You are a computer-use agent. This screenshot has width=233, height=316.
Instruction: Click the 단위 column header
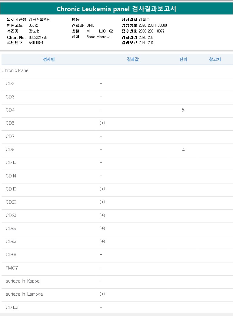pos(183,60)
